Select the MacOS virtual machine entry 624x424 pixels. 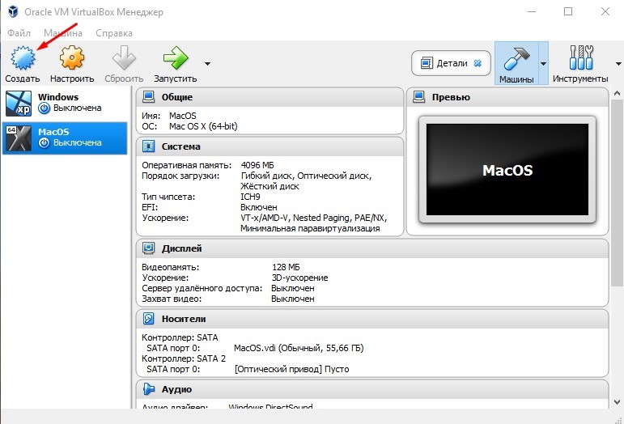tap(65, 138)
